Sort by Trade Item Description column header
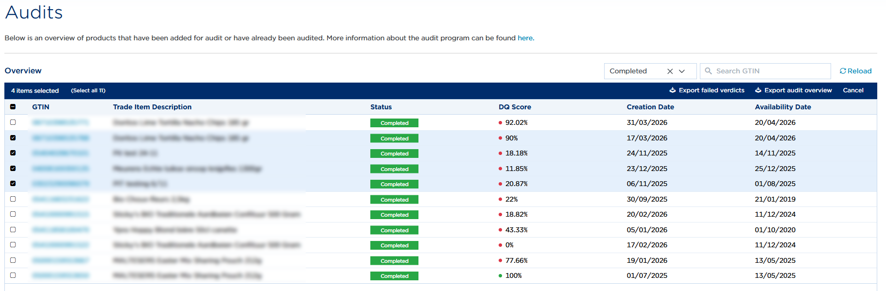This screenshot has height=291, width=886. click(x=152, y=107)
